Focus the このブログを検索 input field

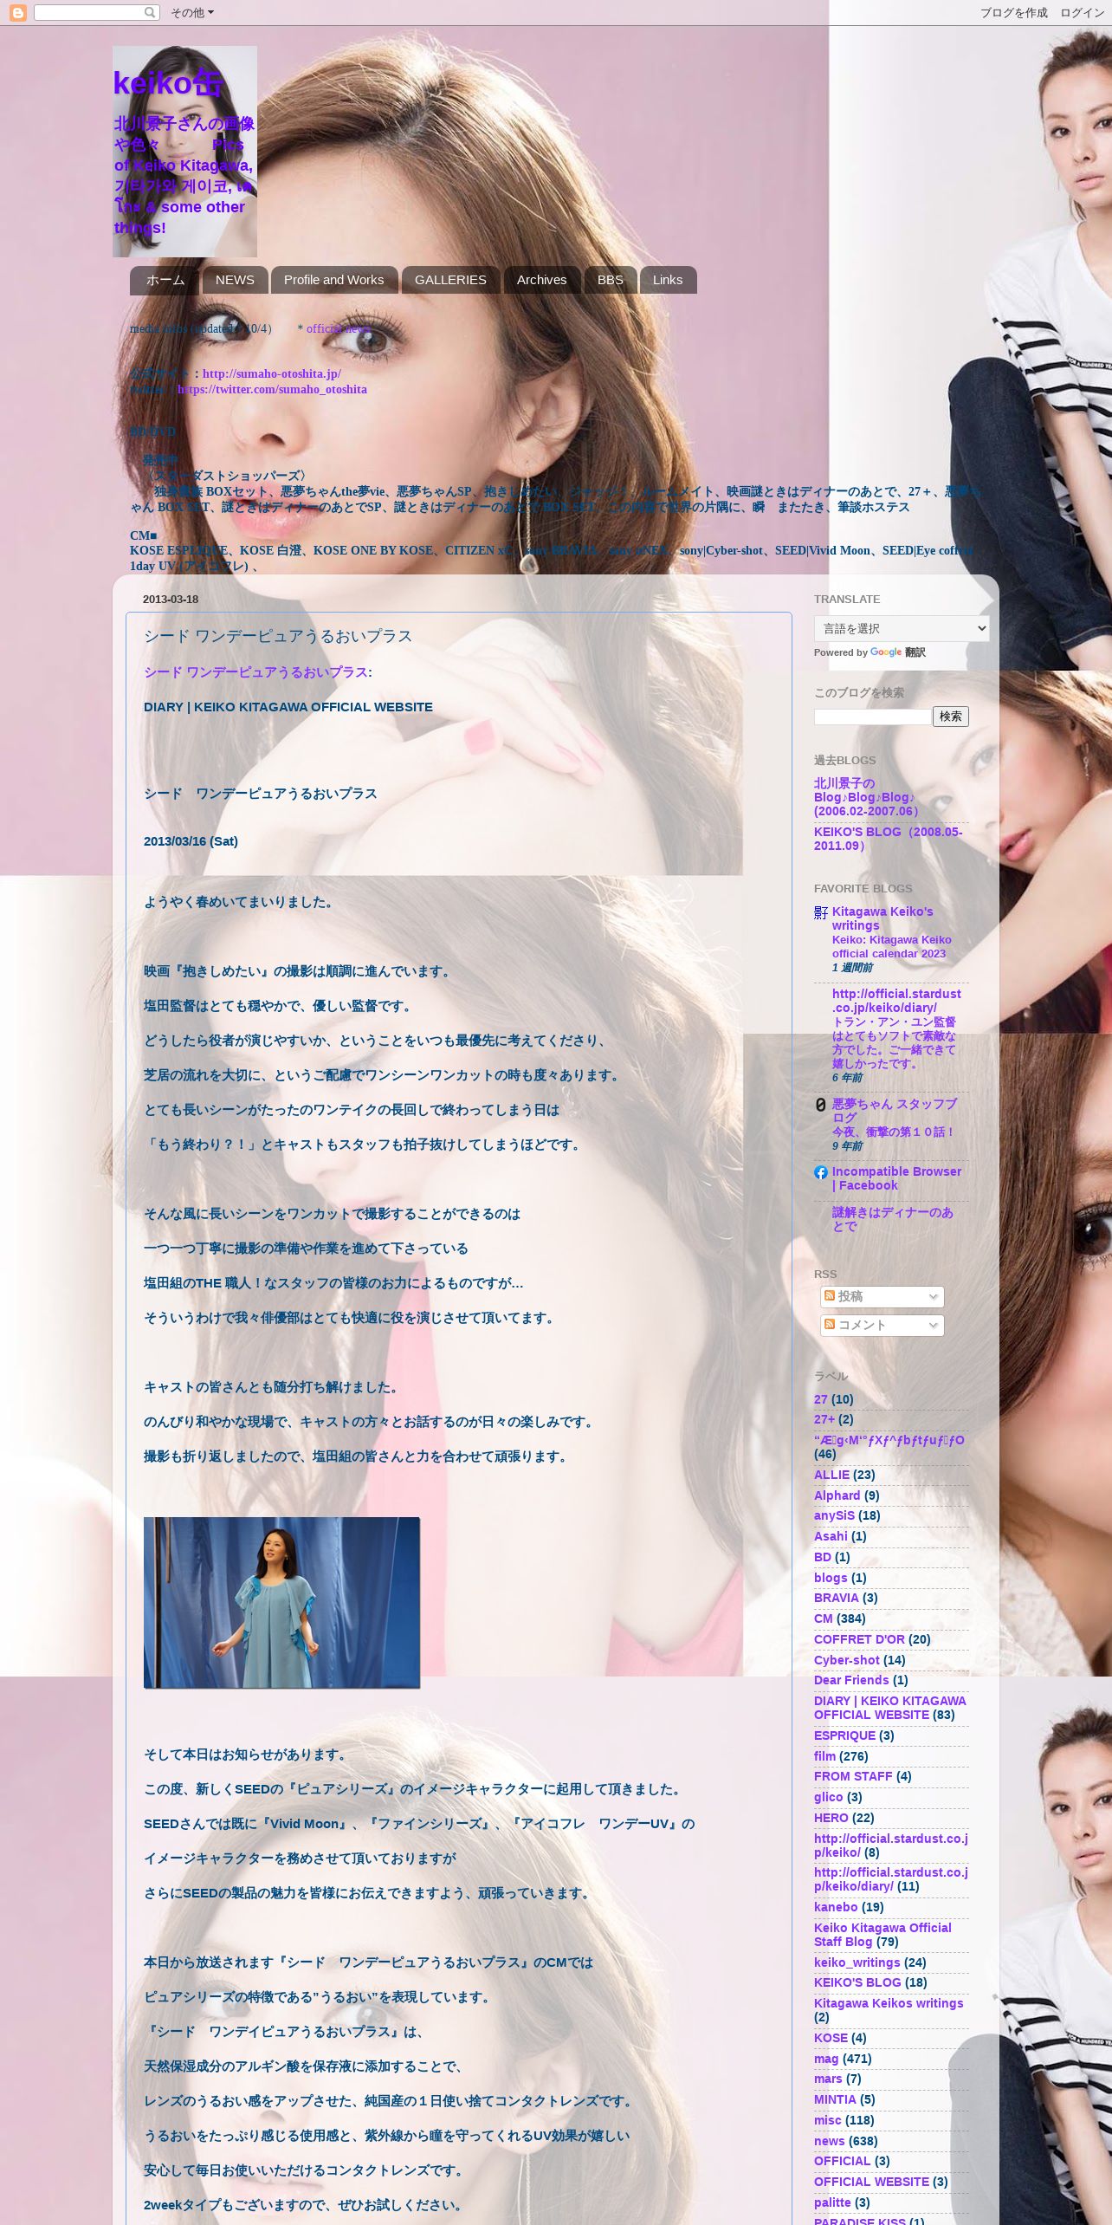[872, 717]
